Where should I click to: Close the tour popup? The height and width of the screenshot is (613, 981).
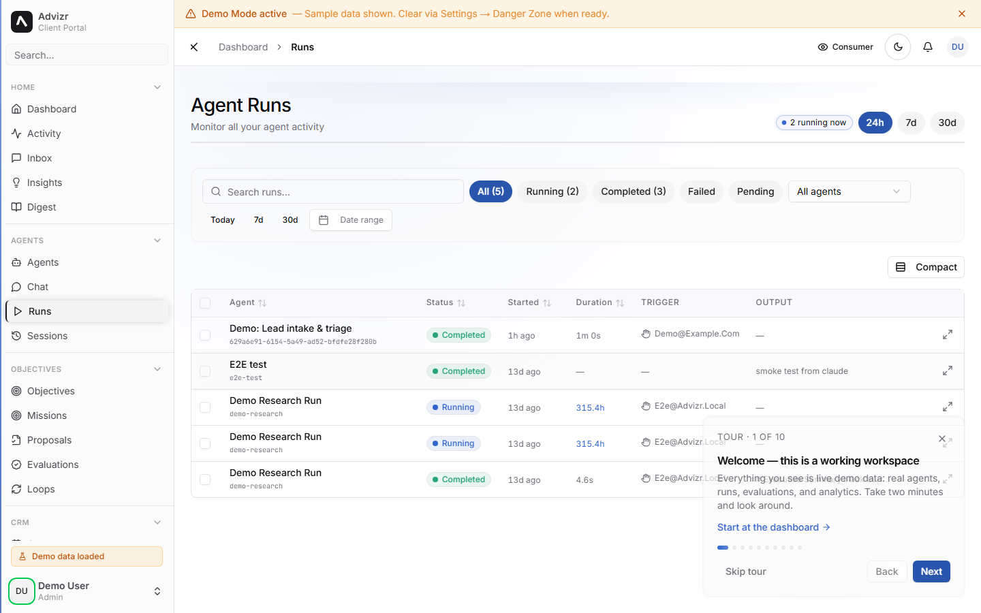tap(942, 439)
